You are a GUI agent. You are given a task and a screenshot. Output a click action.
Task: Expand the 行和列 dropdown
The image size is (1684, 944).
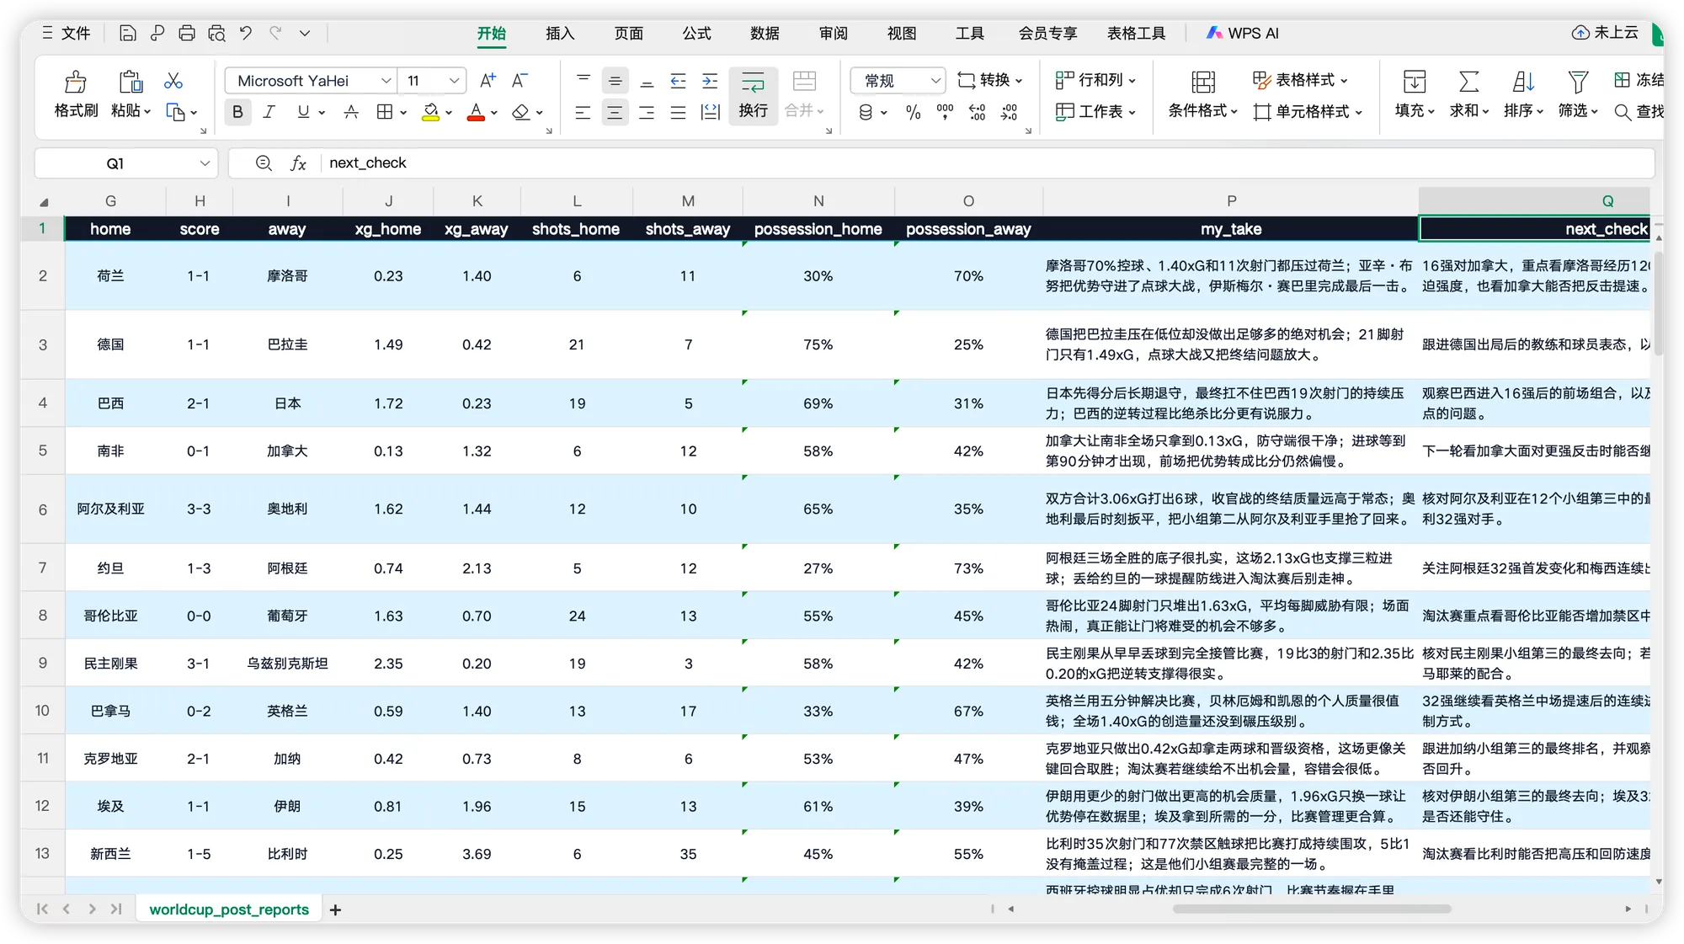coord(1095,80)
